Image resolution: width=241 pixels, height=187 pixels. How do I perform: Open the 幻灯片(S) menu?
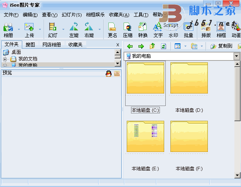click(72, 15)
